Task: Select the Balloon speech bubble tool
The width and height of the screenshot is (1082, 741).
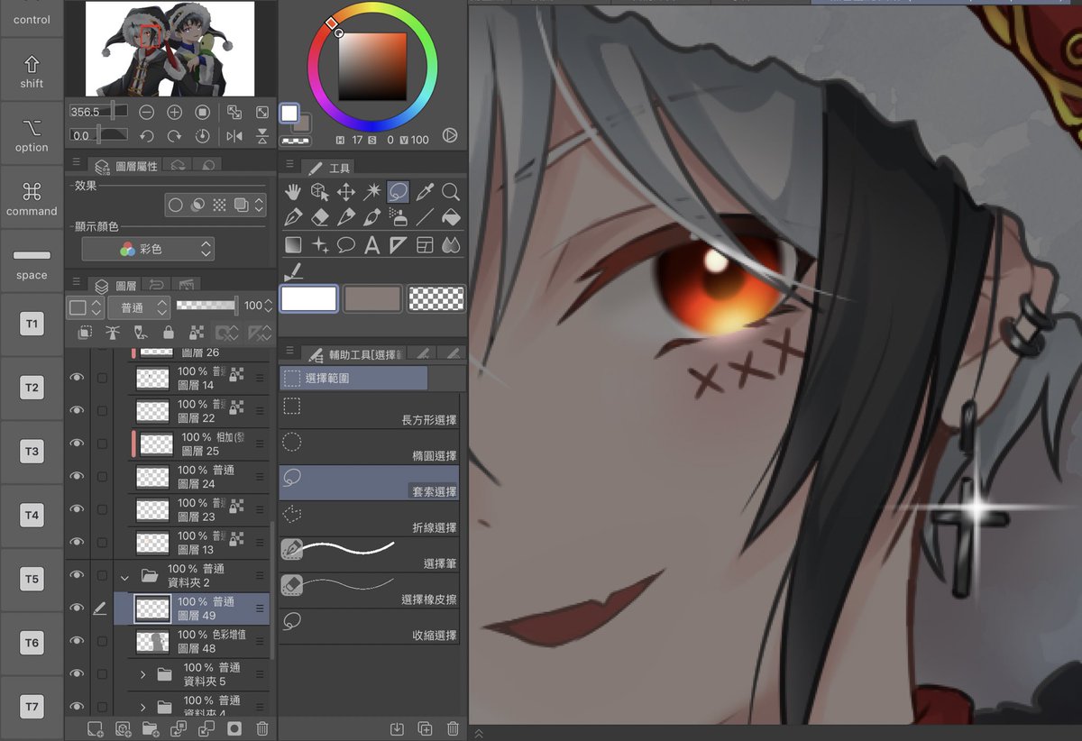Action: pyautogui.click(x=345, y=244)
